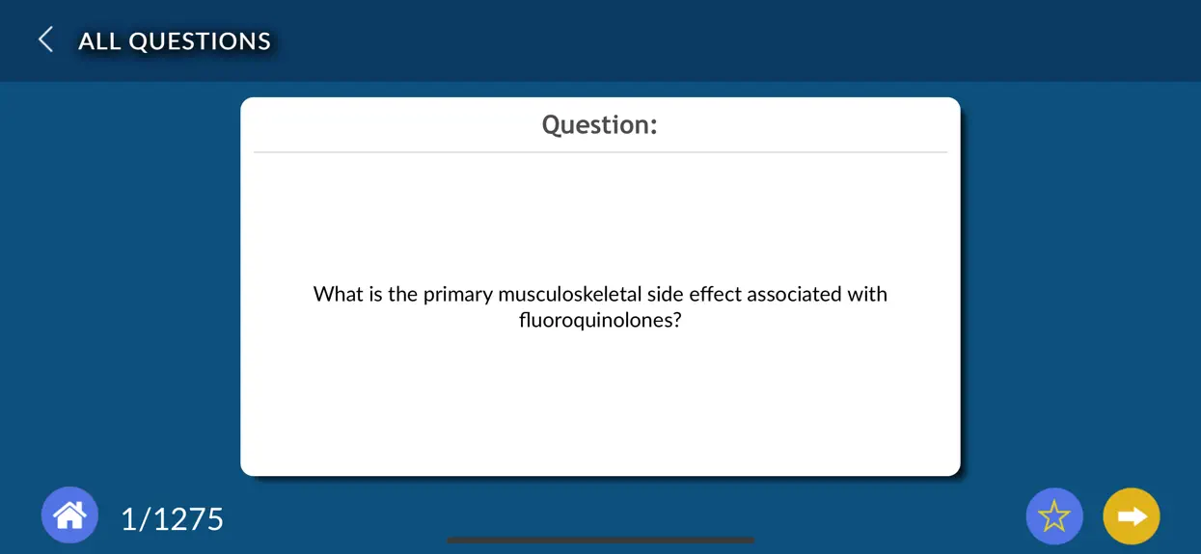Tap the star icon to bookmark question
The image size is (1201, 554).
(1054, 516)
